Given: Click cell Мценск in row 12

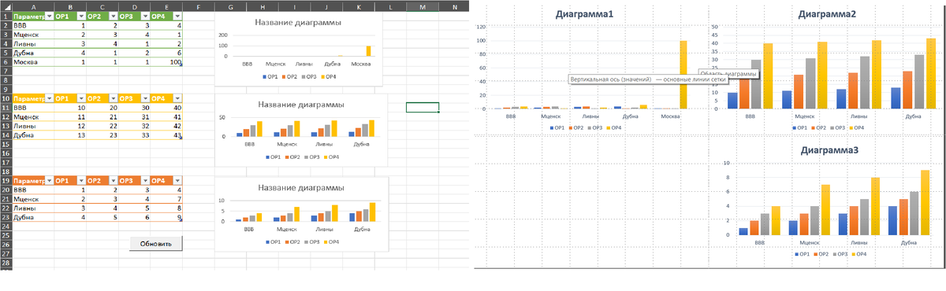Looking at the screenshot, I should 33,116.
